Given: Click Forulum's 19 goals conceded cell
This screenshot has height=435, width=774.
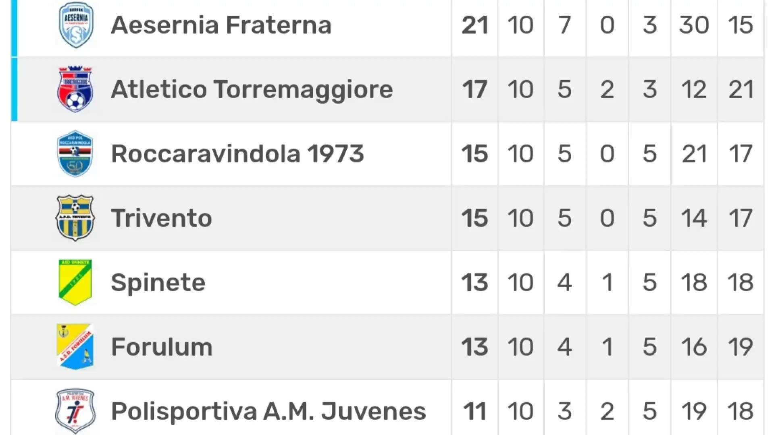Looking at the screenshot, I should (x=741, y=347).
